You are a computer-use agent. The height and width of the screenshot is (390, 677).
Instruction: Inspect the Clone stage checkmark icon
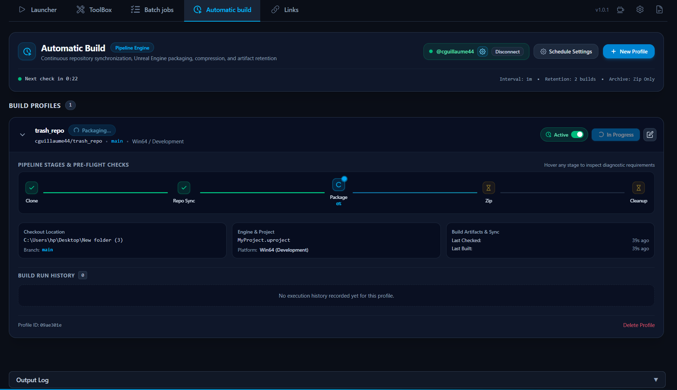click(x=32, y=188)
